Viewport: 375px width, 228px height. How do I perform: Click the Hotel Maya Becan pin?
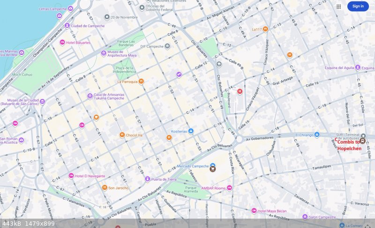pyautogui.click(x=254, y=211)
